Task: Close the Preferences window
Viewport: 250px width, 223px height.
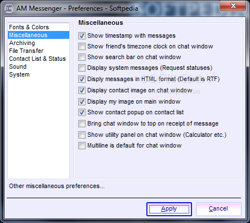Action: click(x=233, y=6)
